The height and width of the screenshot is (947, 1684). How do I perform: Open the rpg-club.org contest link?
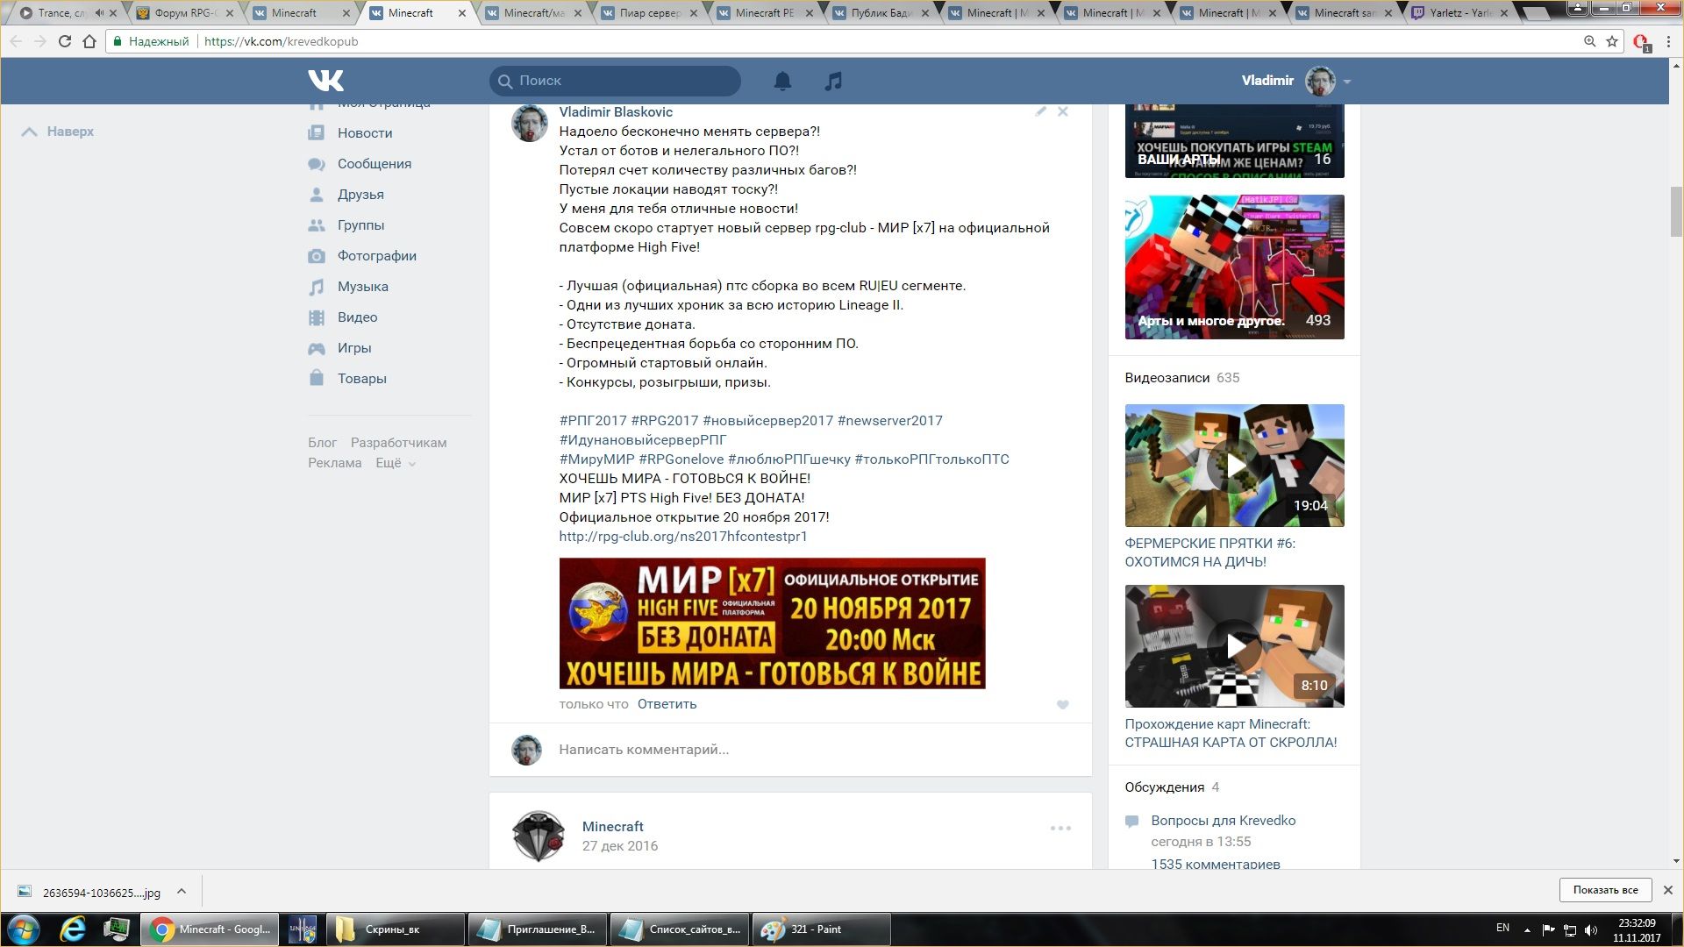[x=683, y=537]
